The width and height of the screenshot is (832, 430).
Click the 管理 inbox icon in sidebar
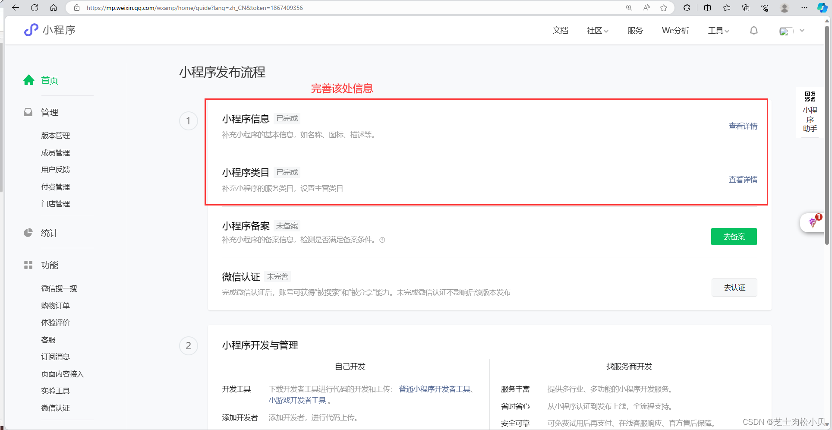point(28,112)
